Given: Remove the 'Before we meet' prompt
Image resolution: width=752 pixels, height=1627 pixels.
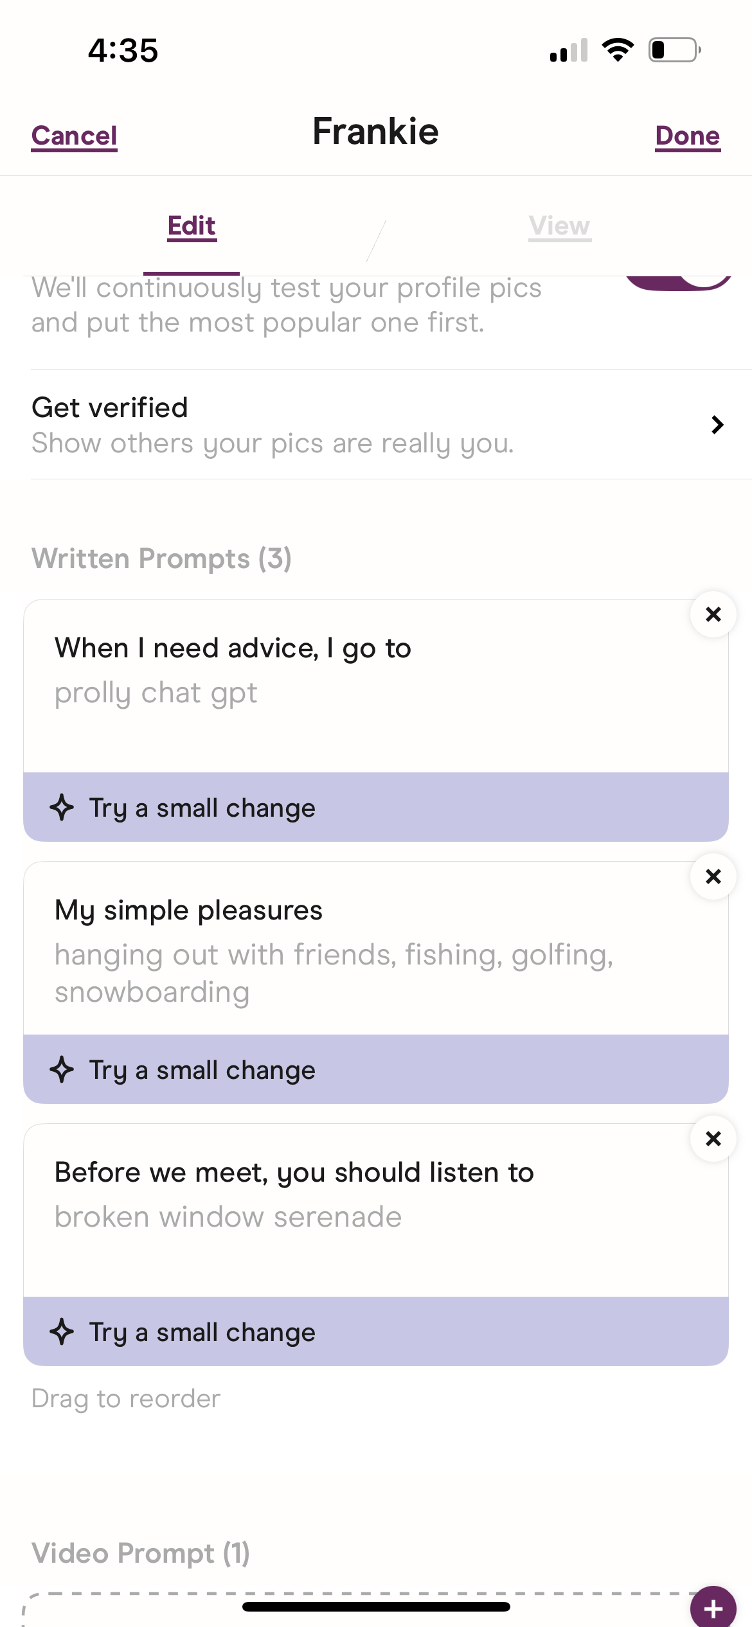Looking at the screenshot, I should pos(713,1139).
